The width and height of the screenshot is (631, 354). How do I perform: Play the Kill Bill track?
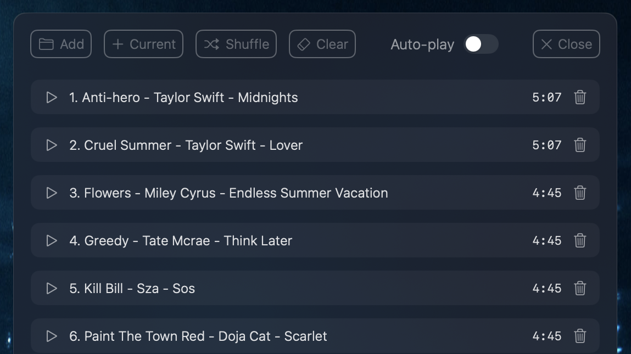52,289
